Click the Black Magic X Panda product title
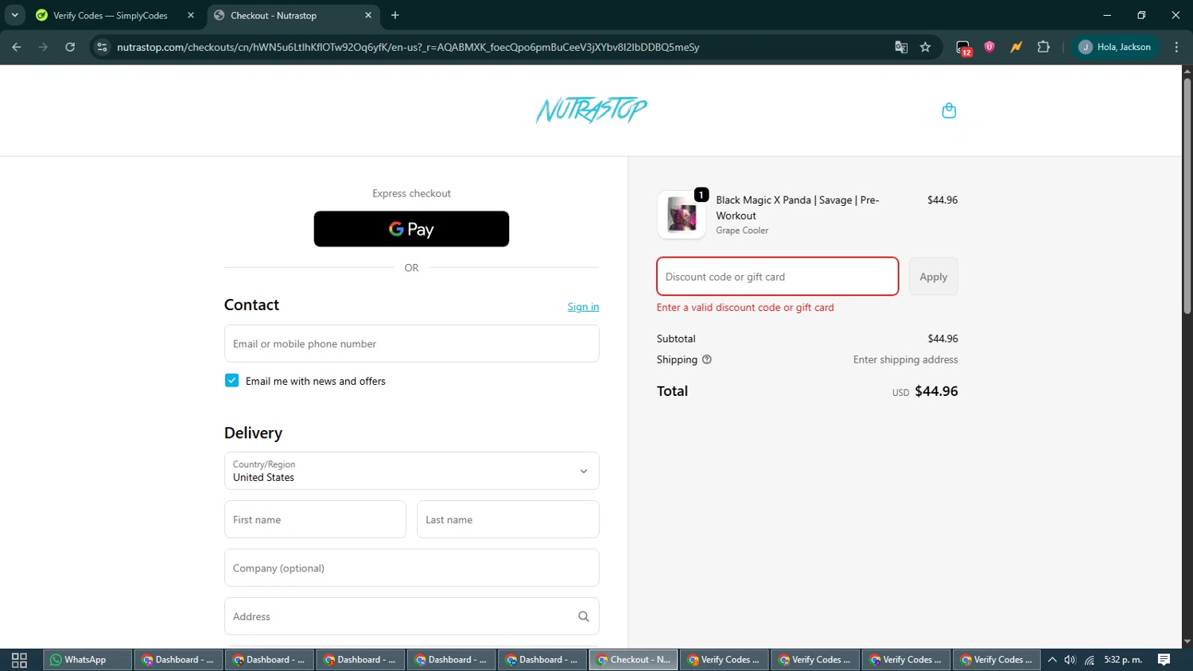The width and height of the screenshot is (1193, 671). tap(797, 208)
